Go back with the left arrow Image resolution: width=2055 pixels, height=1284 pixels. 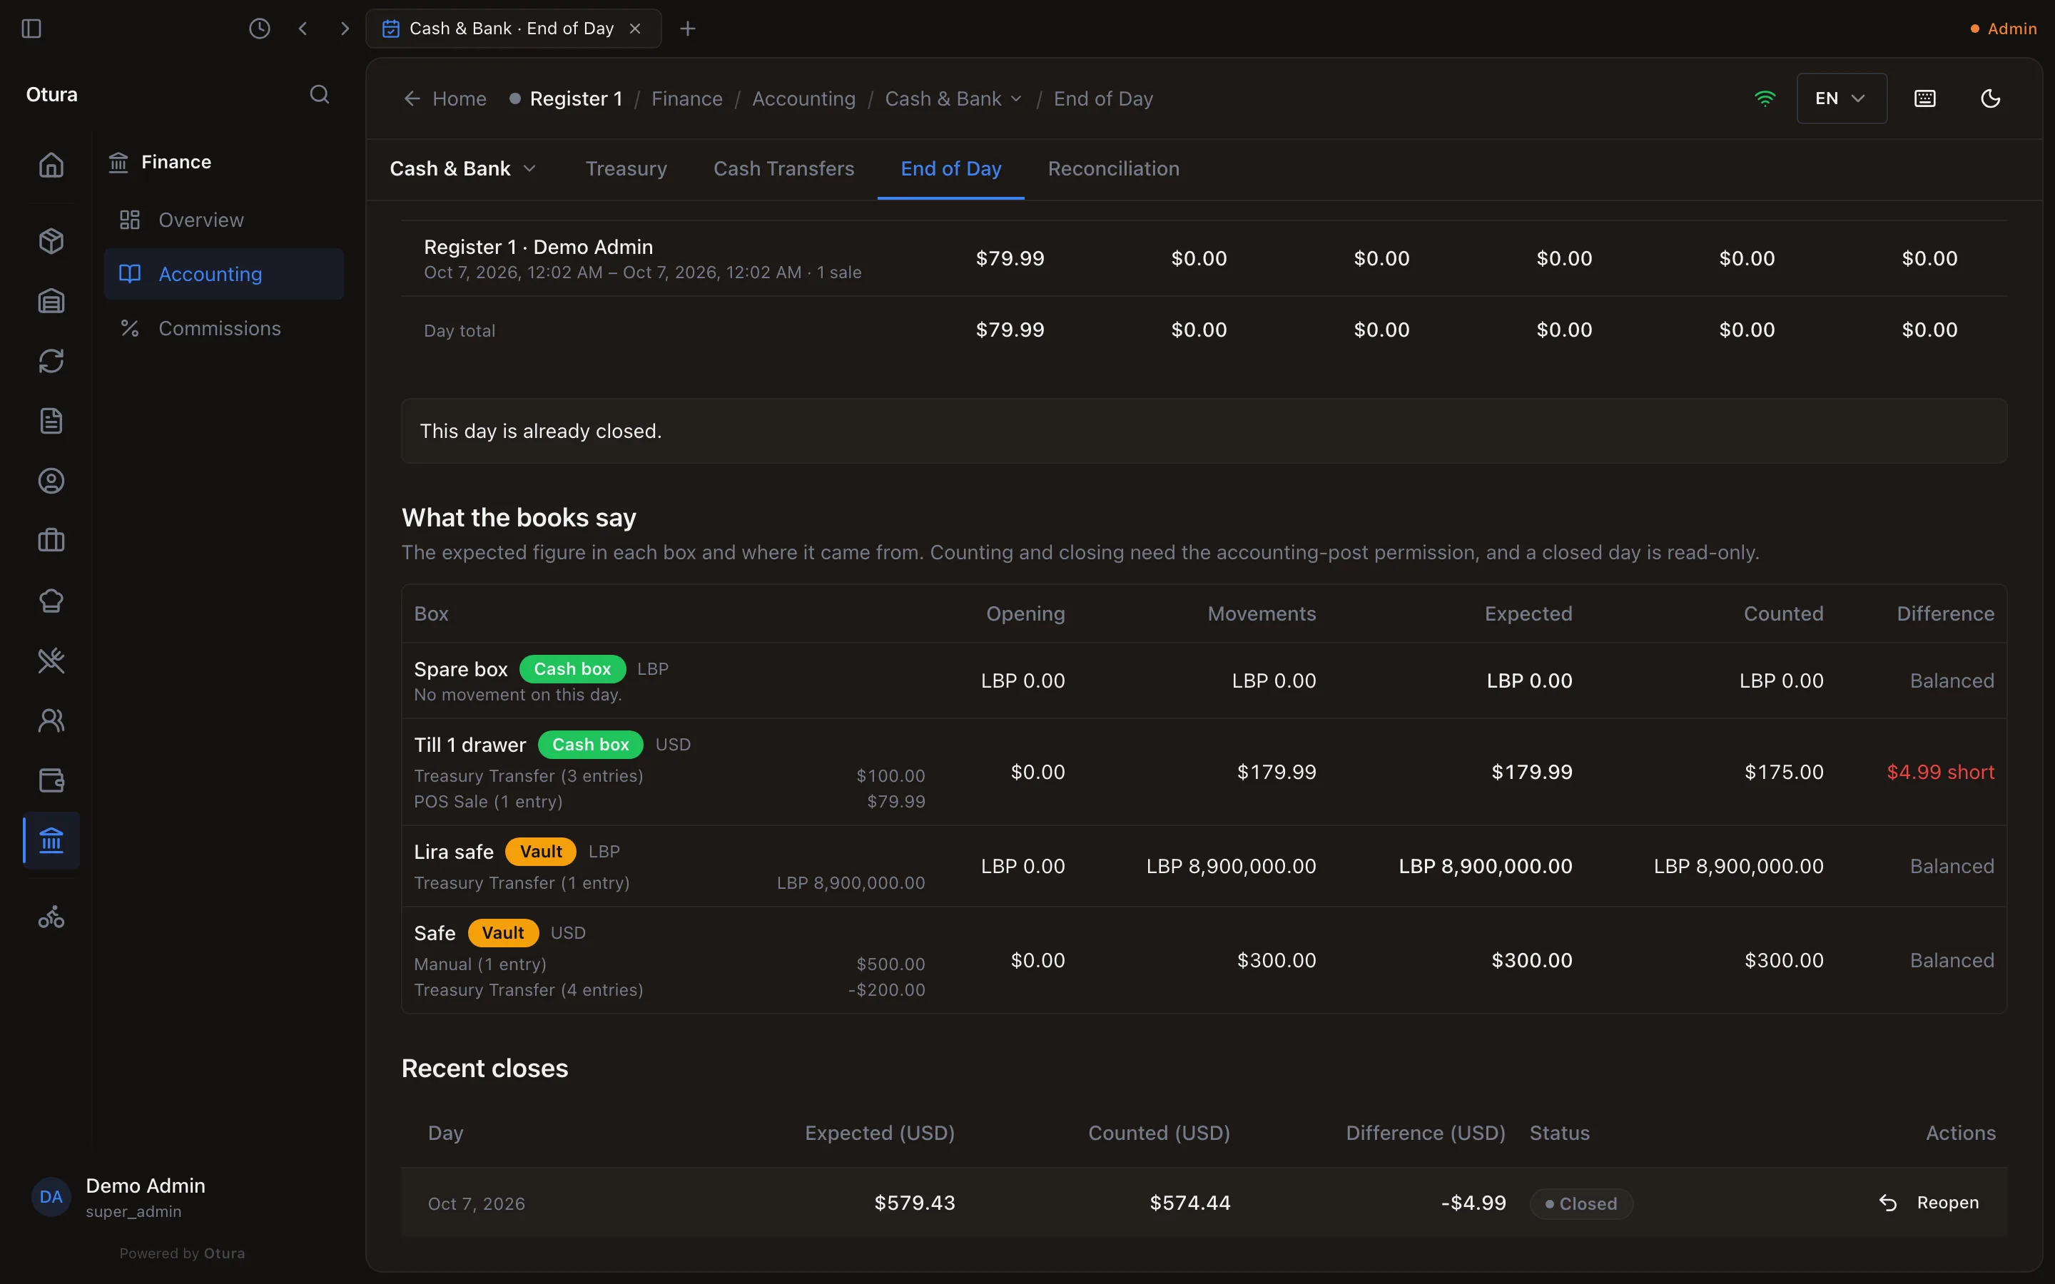point(303,28)
